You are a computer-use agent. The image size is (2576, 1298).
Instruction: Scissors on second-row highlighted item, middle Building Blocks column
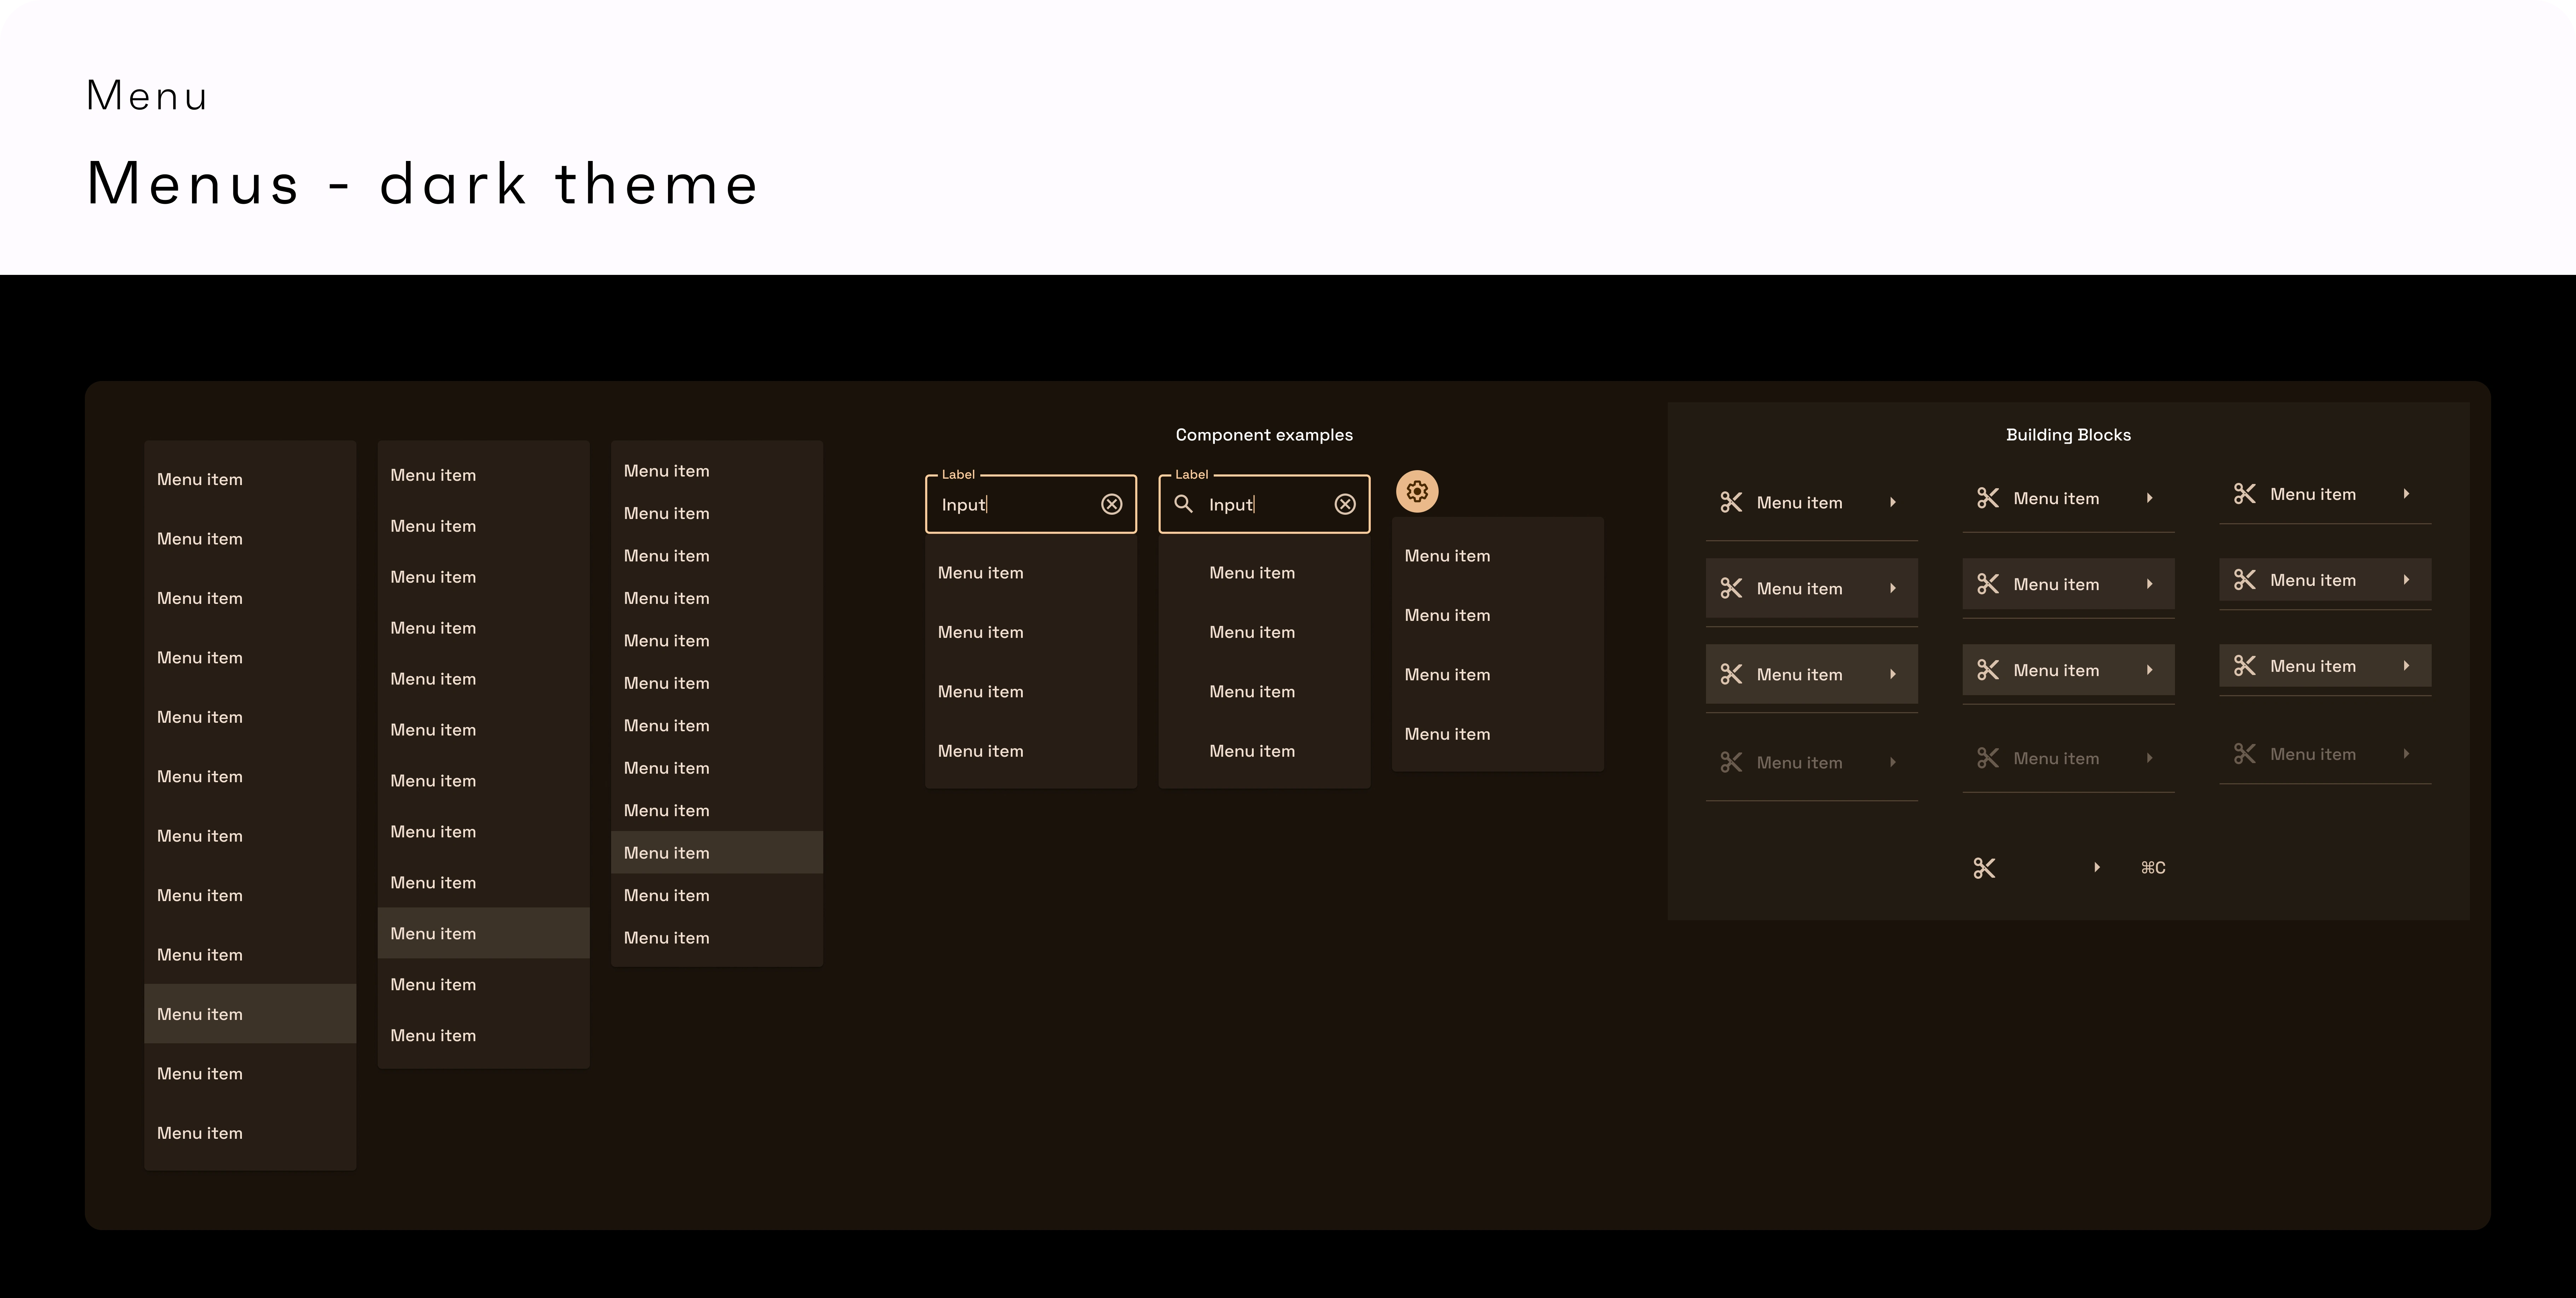[x=1988, y=584]
